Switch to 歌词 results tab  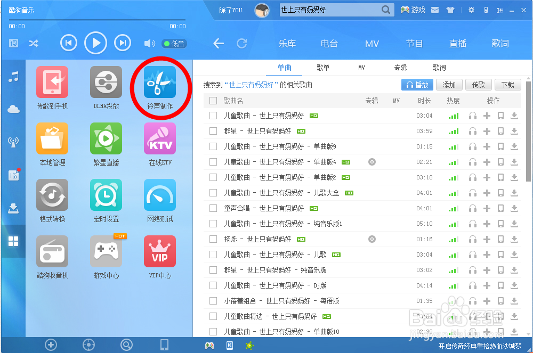[439, 68]
